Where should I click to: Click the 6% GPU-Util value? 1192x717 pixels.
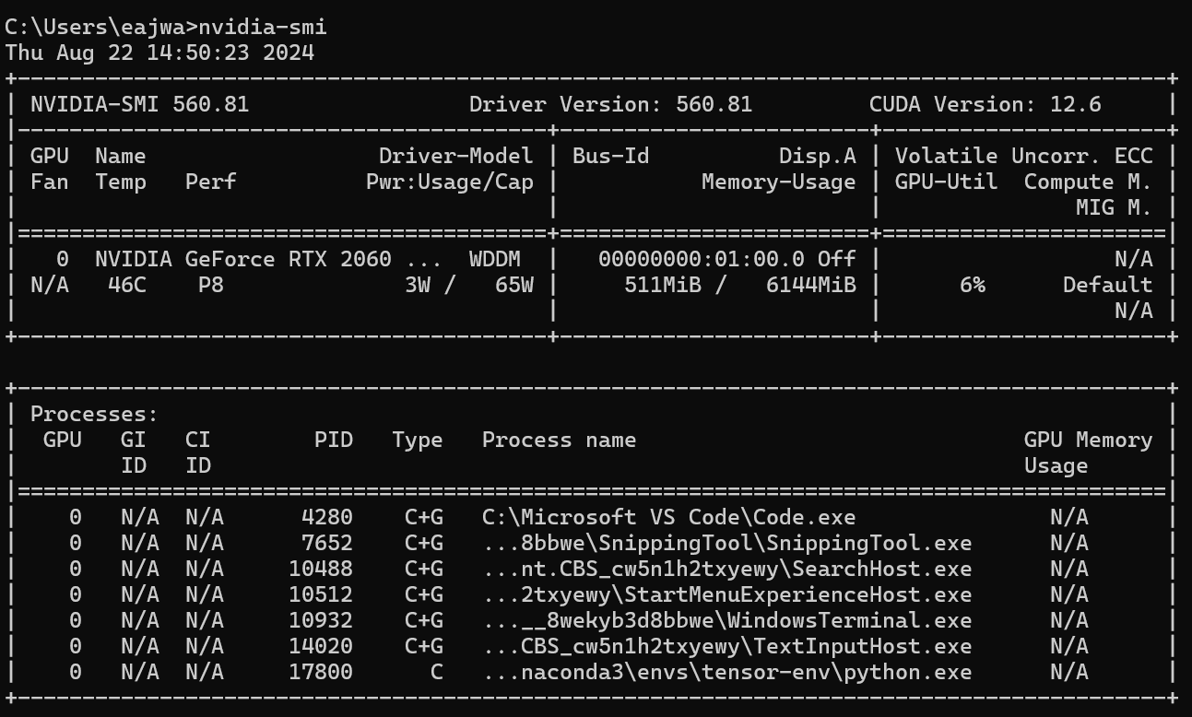coord(972,285)
